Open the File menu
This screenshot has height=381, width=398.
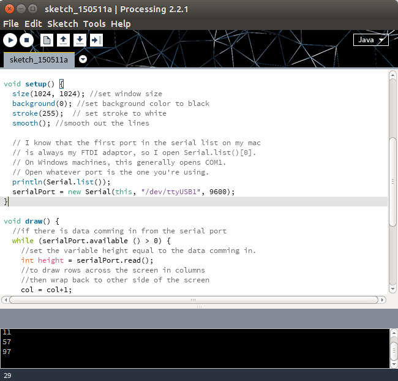(11, 24)
